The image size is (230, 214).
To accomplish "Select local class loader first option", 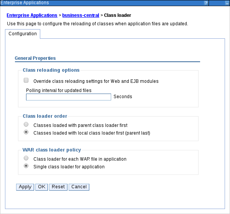I will (x=26, y=132).
